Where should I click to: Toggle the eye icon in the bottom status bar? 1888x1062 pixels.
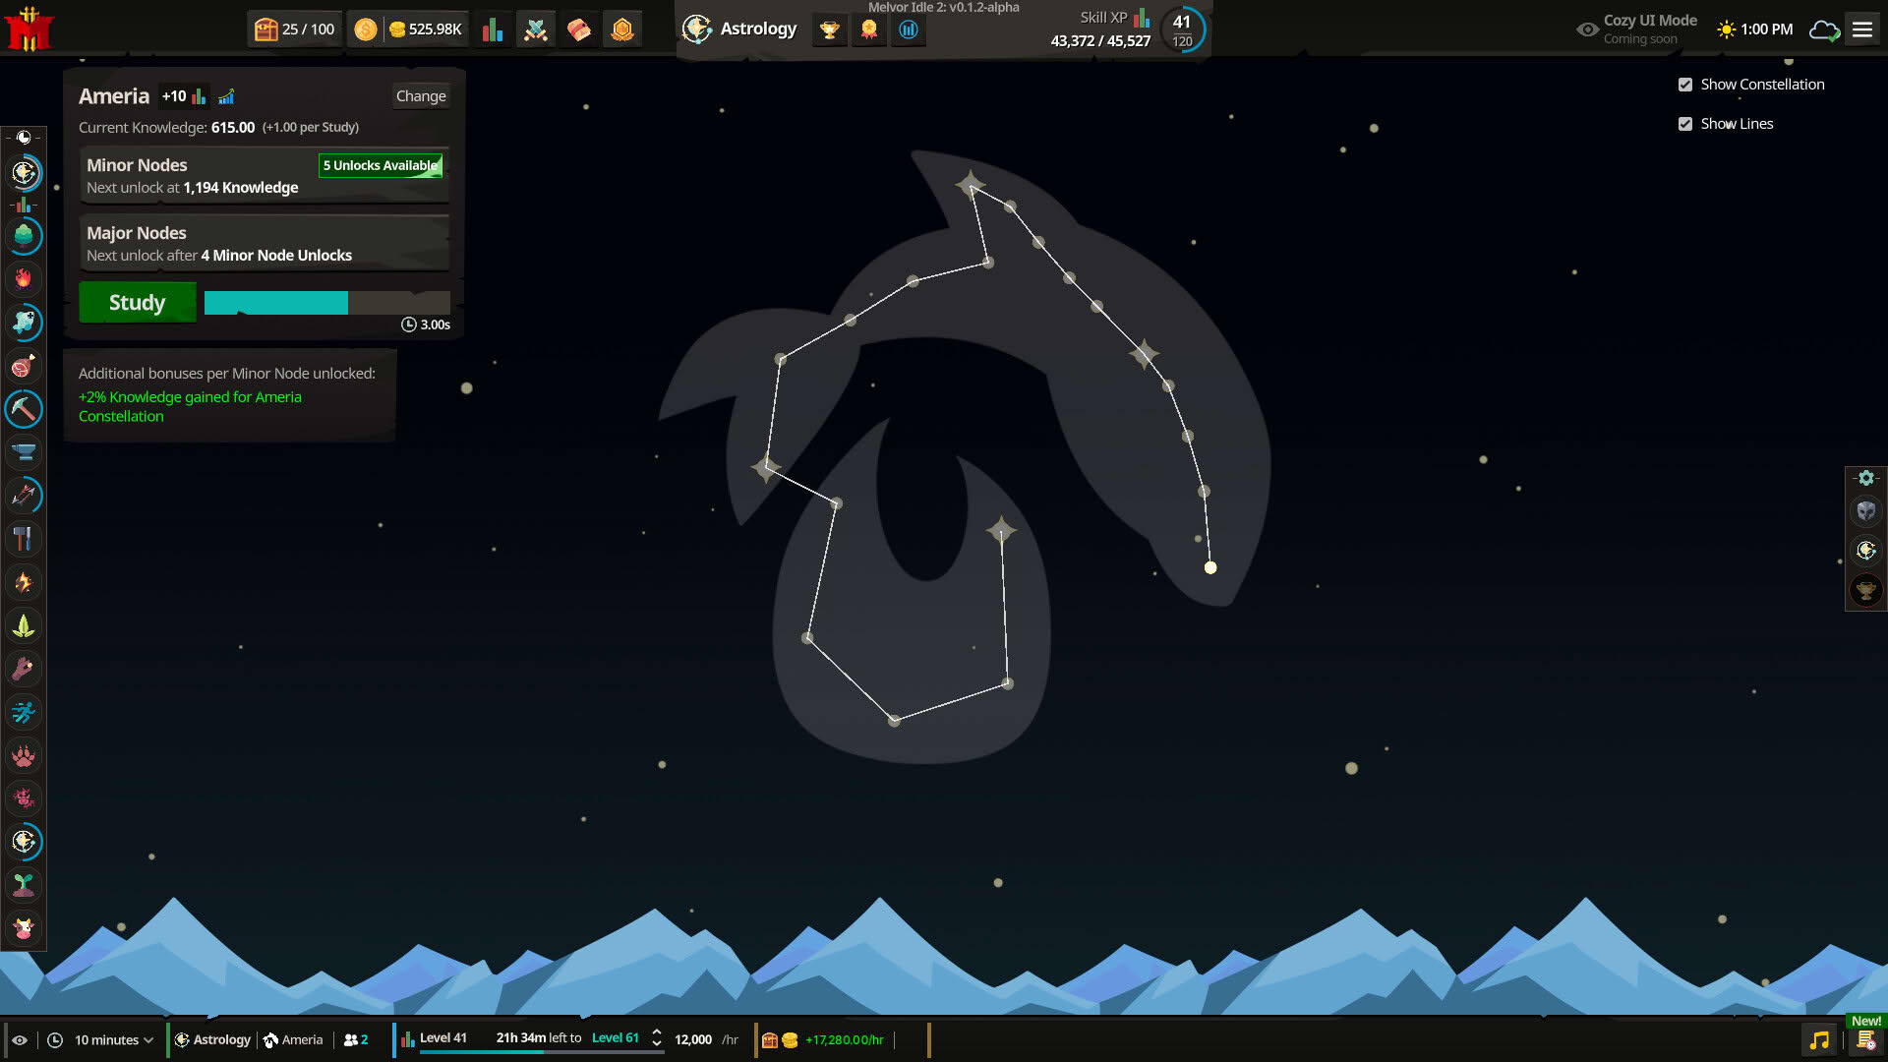[x=20, y=1039]
